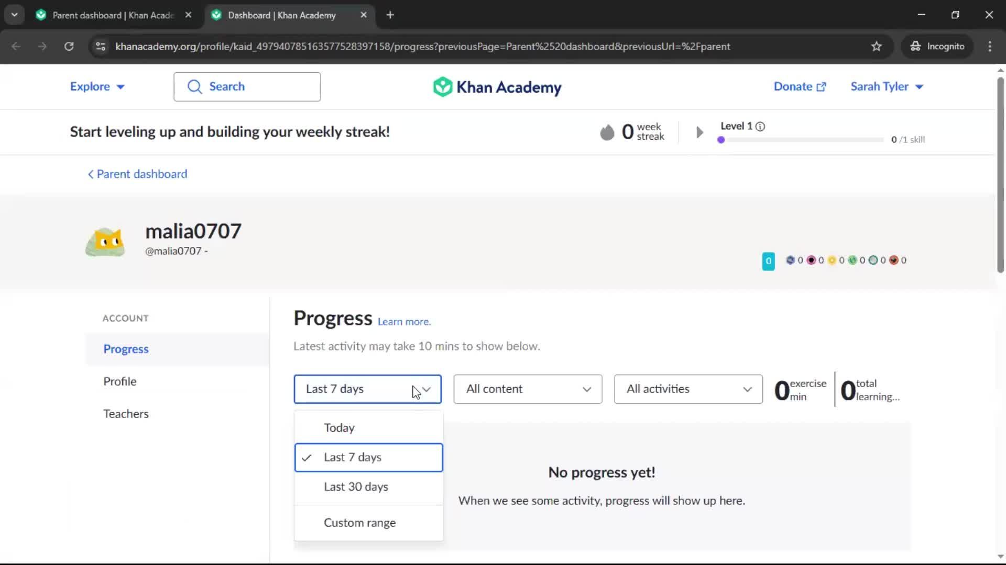Open the Level 1 info icon

point(760,126)
